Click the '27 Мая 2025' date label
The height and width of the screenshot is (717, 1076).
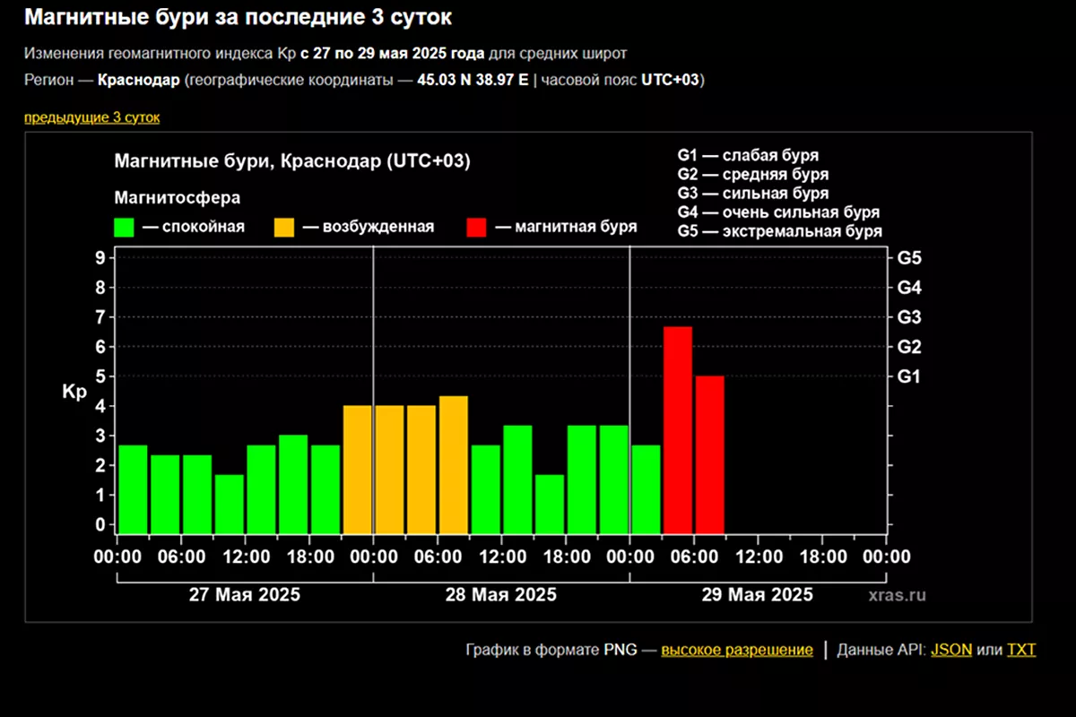point(245,595)
